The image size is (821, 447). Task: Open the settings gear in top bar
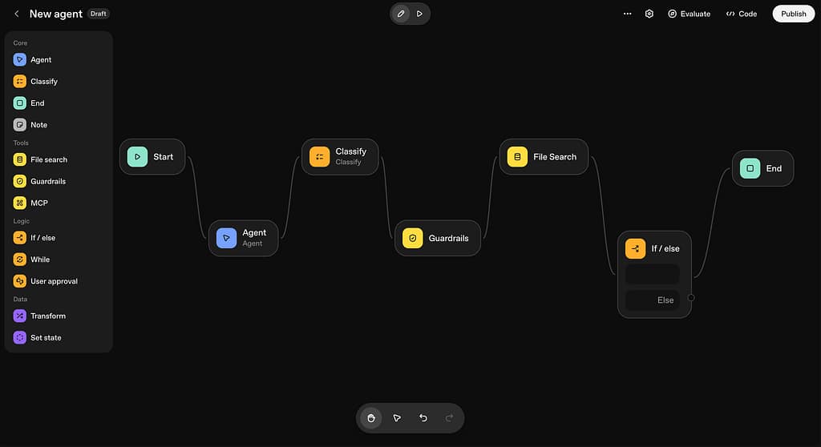click(x=649, y=14)
